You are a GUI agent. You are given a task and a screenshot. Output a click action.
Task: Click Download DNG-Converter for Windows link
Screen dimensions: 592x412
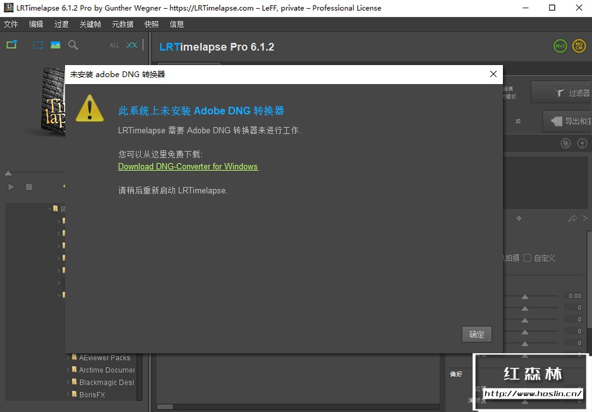tap(188, 167)
